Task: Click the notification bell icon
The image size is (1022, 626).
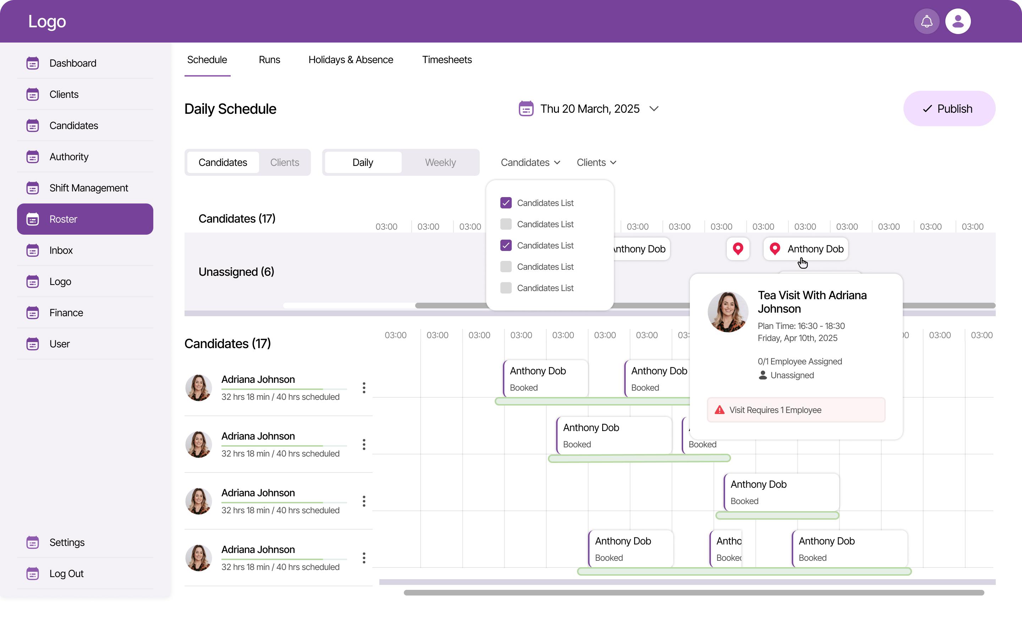Action: click(927, 21)
